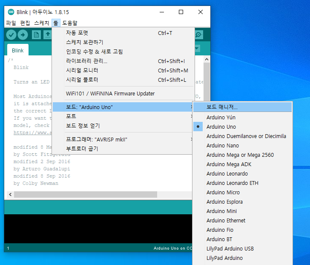The height and width of the screenshot is (265, 310).
Task: Launch WiFi101 / WiFiNINA Firmware Updater
Action: point(123,94)
